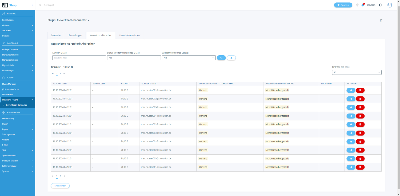The image size is (400, 196).
Task: Click the notification bell icon
Action: (x=363, y=5)
